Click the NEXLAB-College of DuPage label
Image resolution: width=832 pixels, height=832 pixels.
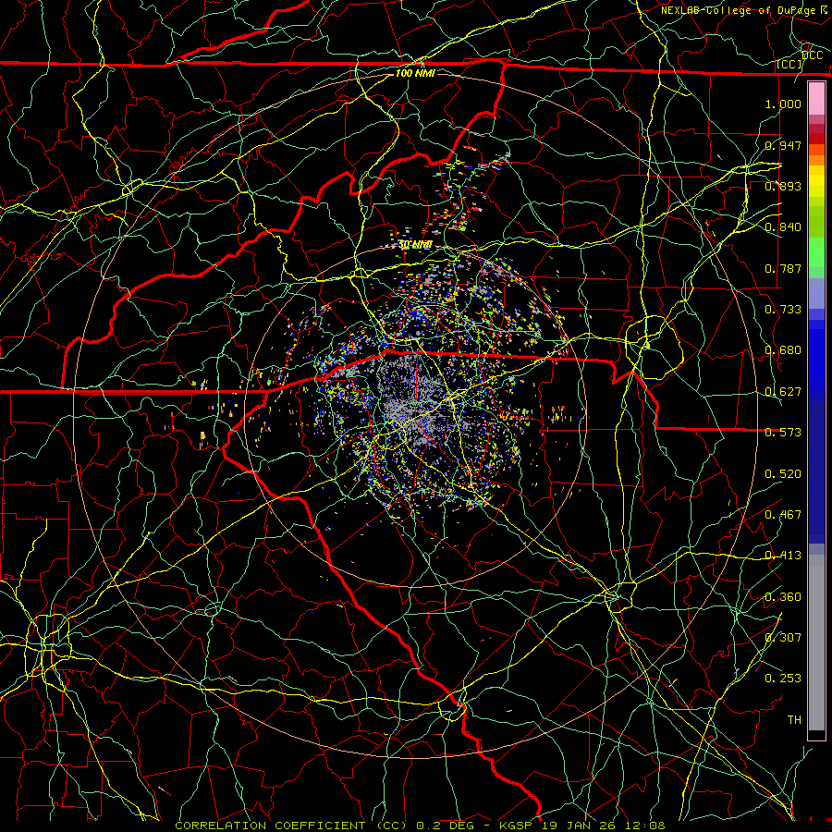pos(740,10)
